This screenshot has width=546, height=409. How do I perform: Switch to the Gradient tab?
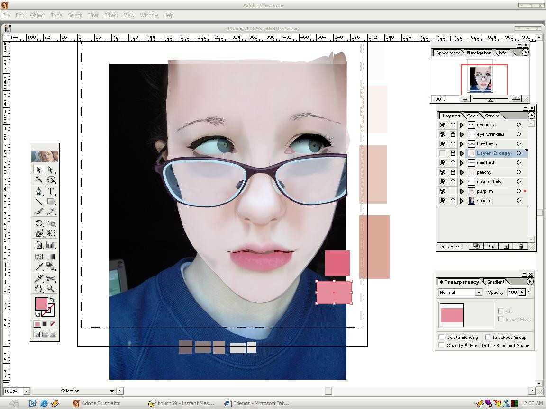[x=495, y=282]
